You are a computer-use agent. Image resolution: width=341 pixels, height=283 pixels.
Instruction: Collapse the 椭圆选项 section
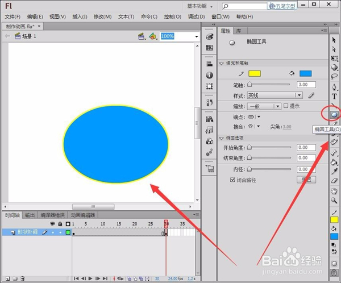222,138
